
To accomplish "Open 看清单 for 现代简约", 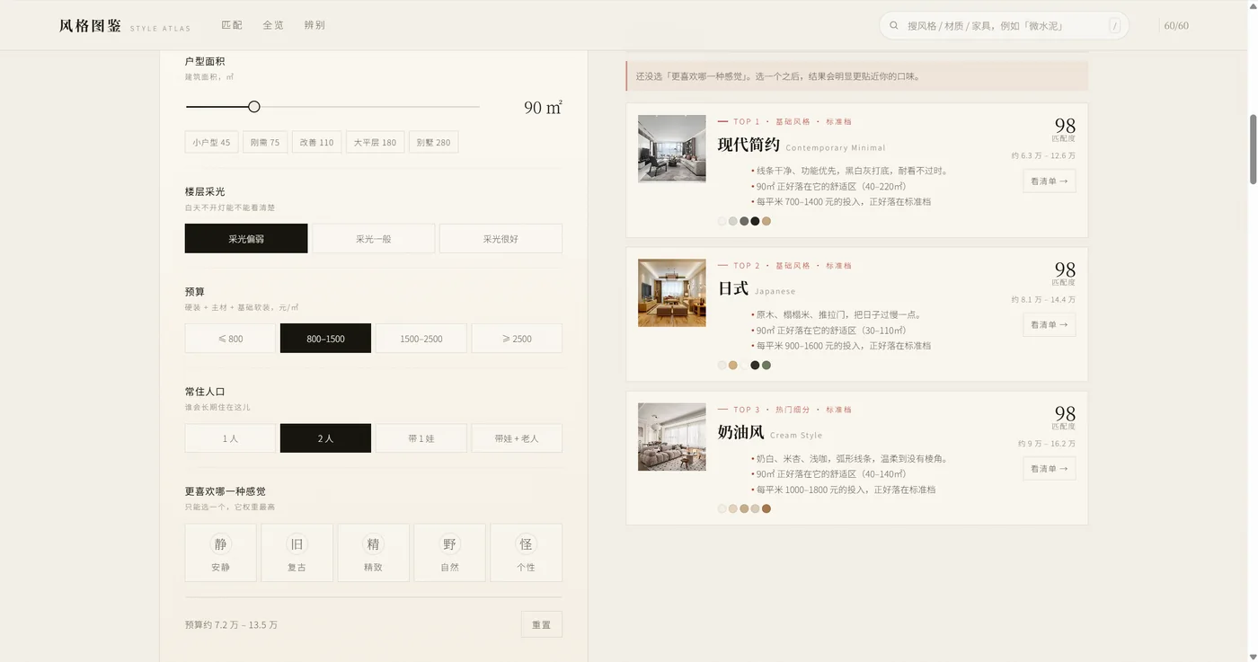I will [1049, 181].
